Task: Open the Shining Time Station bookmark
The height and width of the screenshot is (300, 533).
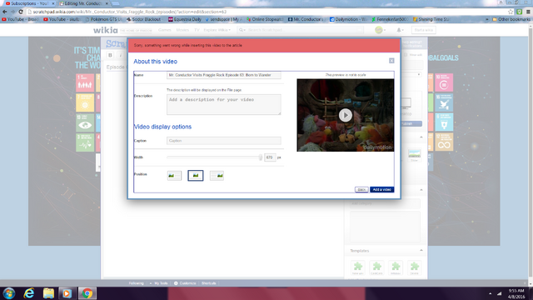Action: pos(431,19)
